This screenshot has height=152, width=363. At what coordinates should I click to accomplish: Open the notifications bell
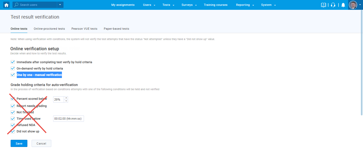[x=343, y=5]
